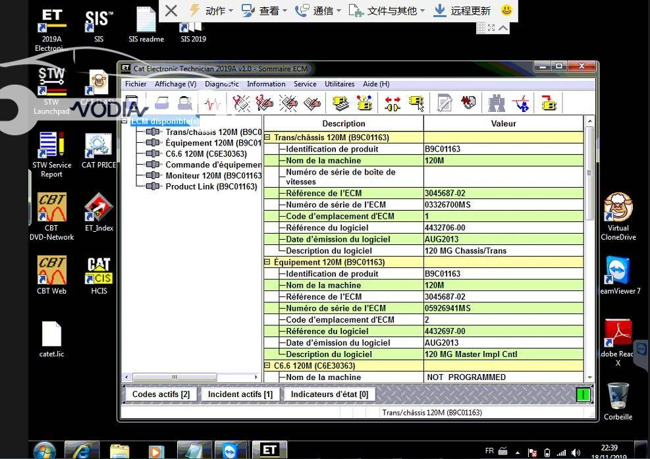Open the Status Tool heartbeat icon
This screenshot has height=459, width=650.
tap(212, 103)
